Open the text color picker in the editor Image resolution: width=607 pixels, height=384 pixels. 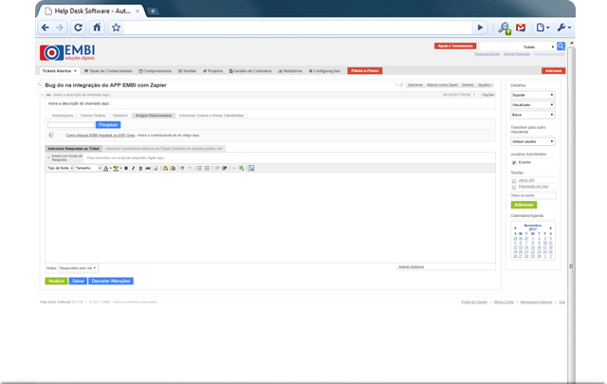(x=105, y=168)
